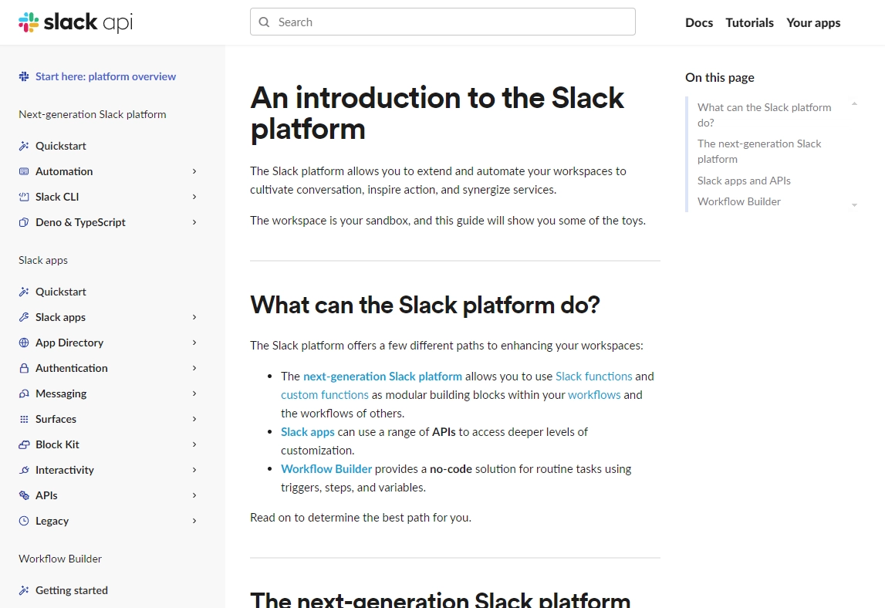Click the 'On this page' scroll-up arrow
The height and width of the screenshot is (608, 885).
pos(854,104)
